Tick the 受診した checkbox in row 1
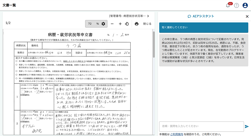 tap(24, 92)
